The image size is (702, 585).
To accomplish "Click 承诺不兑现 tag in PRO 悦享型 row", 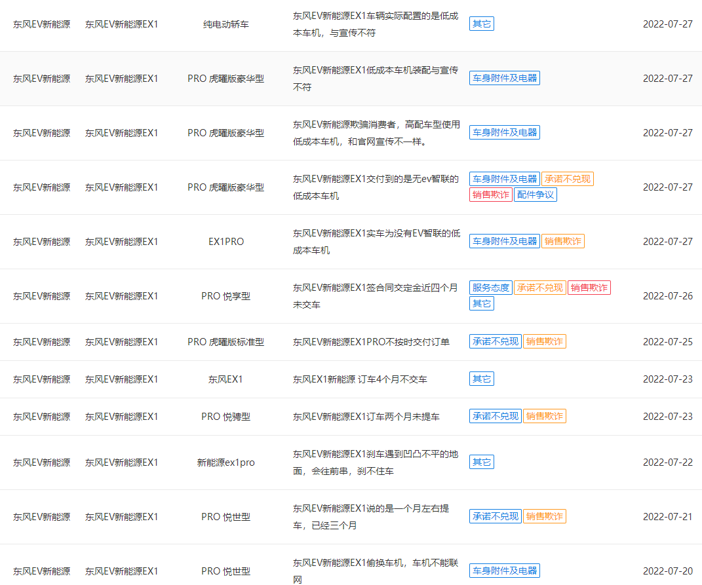I will coord(540,288).
